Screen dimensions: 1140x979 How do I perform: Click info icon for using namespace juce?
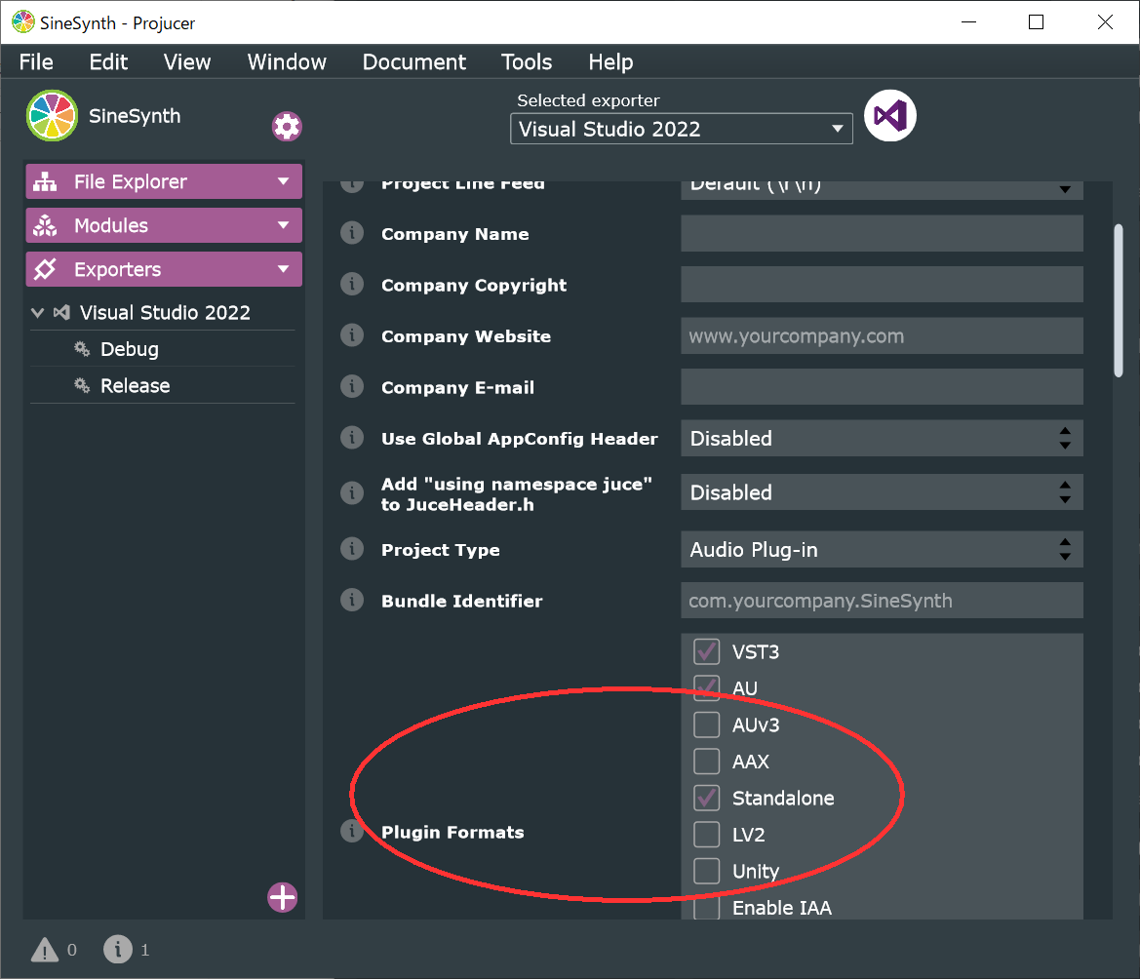[x=352, y=492]
